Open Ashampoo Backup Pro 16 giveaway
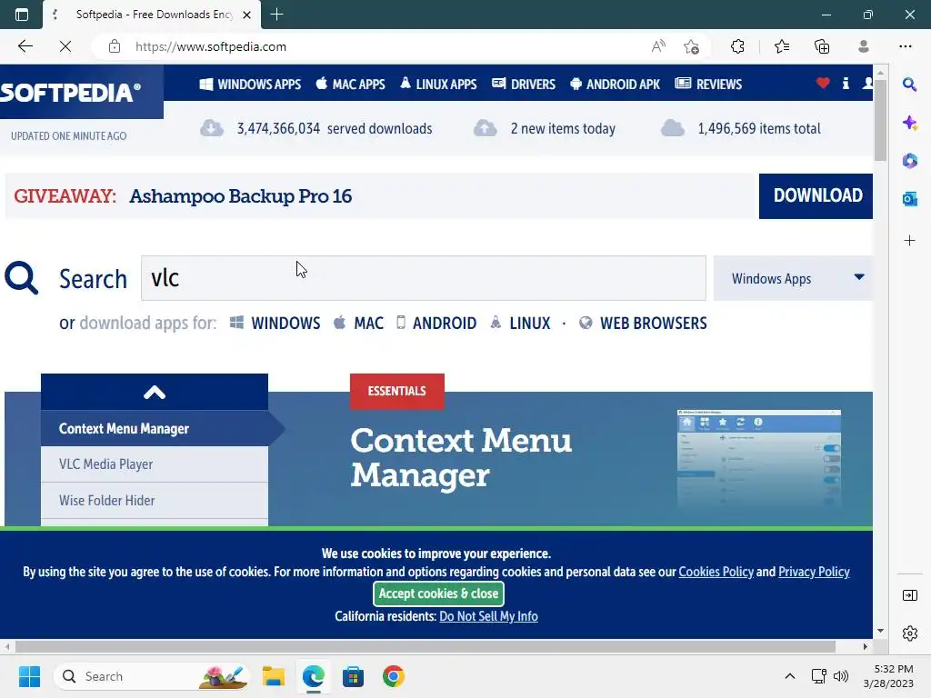Viewport: 931px width, 698px height. [x=240, y=196]
